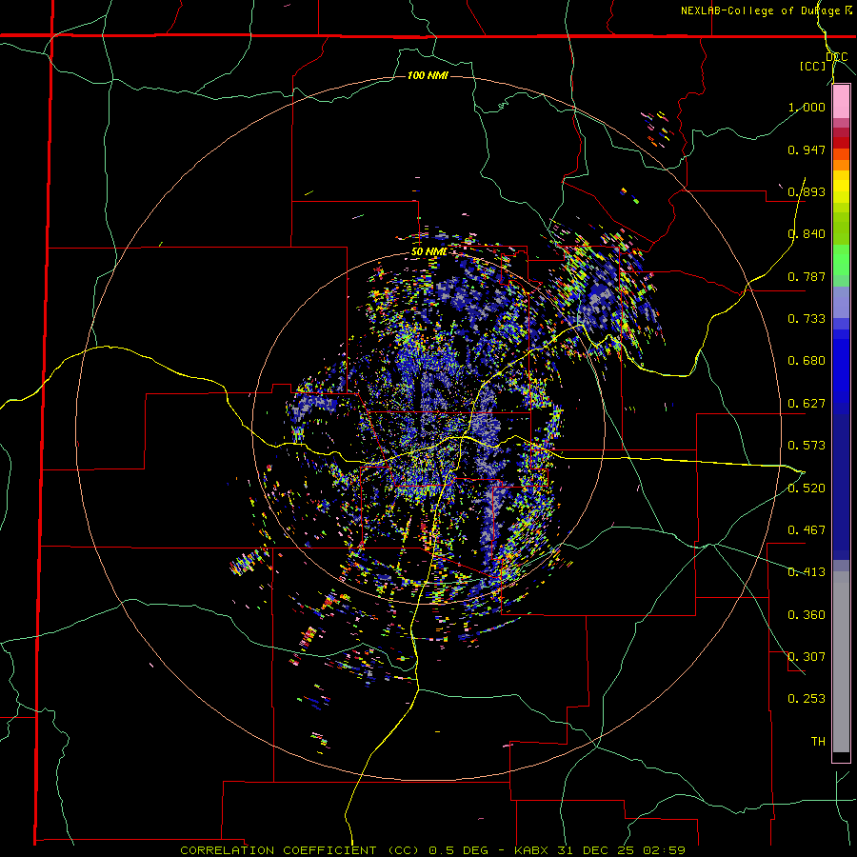Click the 0.680 legend value
Screen dimensions: 857x857
(x=807, y=361)
